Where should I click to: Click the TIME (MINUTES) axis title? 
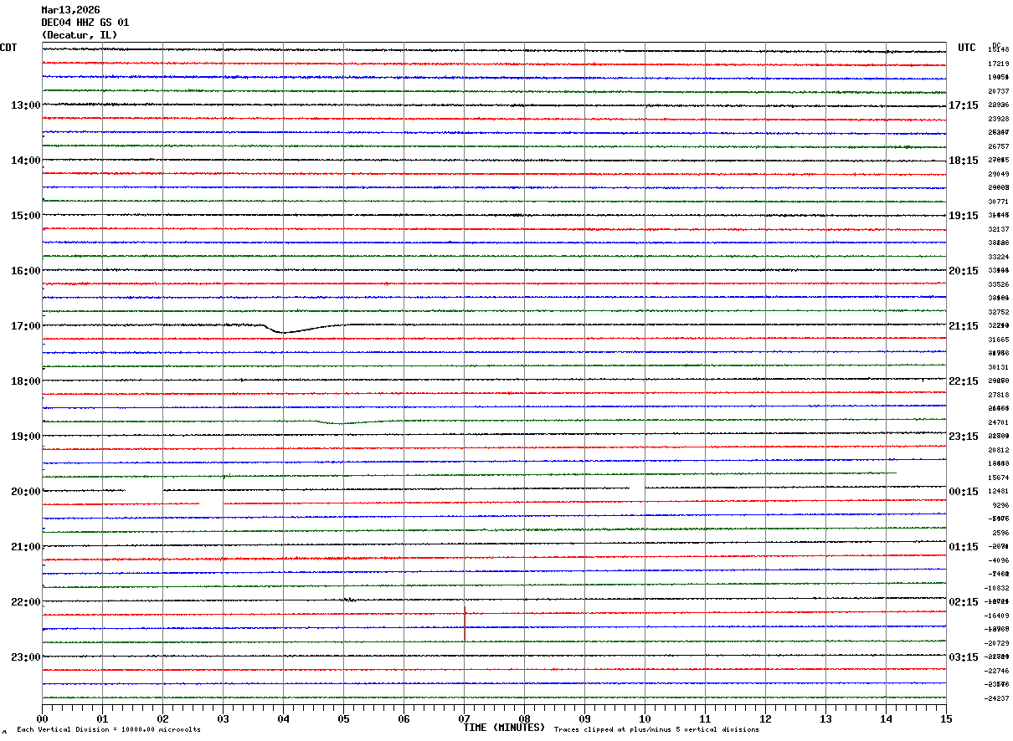point(504,728)
